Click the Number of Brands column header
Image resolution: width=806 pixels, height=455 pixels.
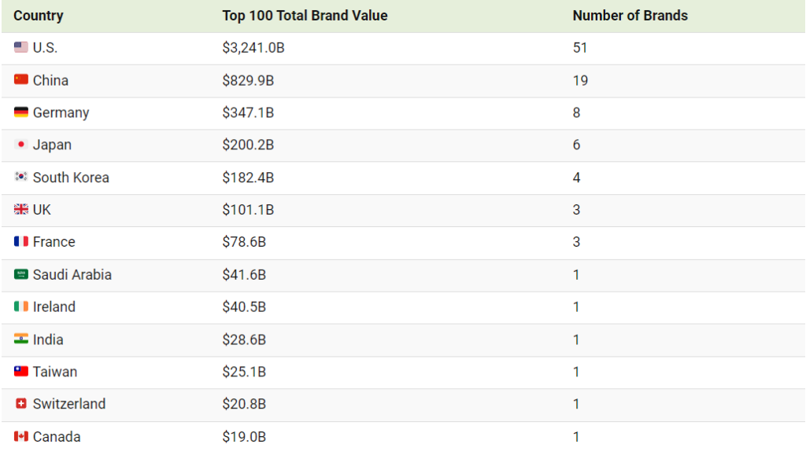630,16
